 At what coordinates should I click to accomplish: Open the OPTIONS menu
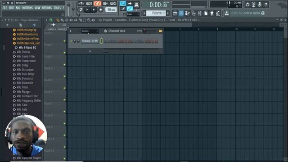coord(47,8)
